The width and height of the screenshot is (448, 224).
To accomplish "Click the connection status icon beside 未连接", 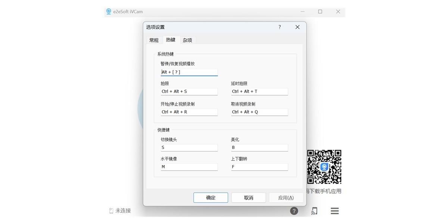I will (111, 210).
